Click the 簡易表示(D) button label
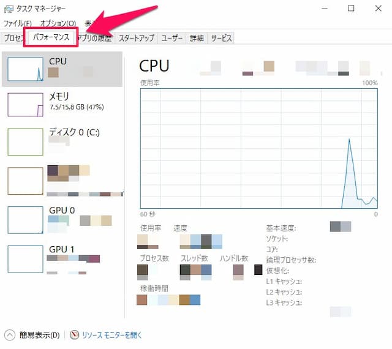 (39, 335)
